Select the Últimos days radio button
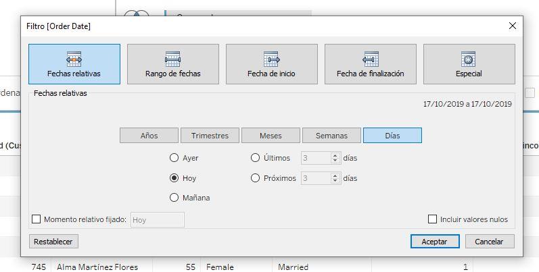The image size is (539, 272). point(255,159)
